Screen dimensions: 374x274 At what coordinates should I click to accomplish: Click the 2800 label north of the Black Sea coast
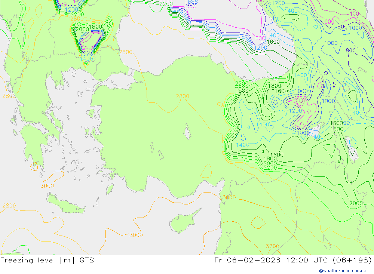125,52
